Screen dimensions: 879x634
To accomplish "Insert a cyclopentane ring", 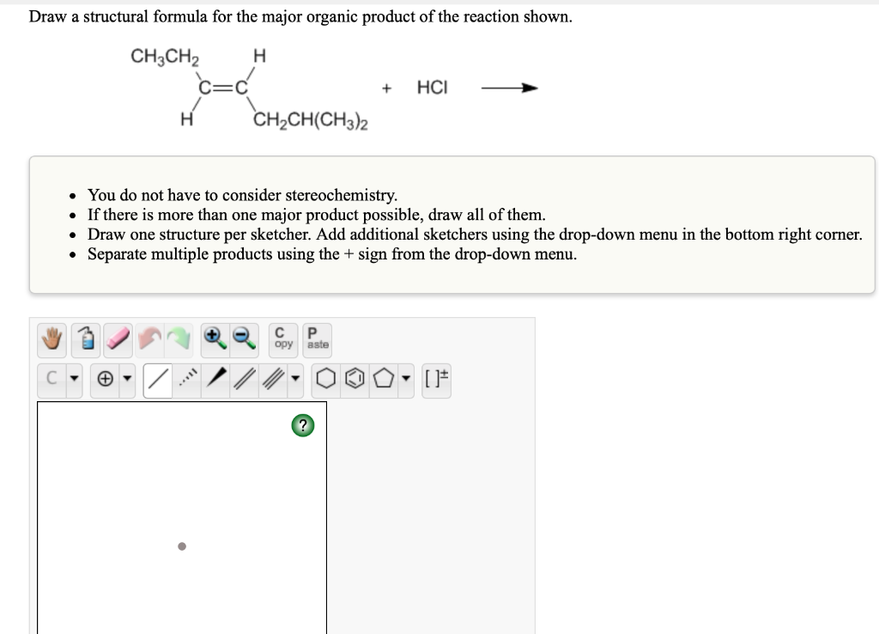I will pos(383,380).
